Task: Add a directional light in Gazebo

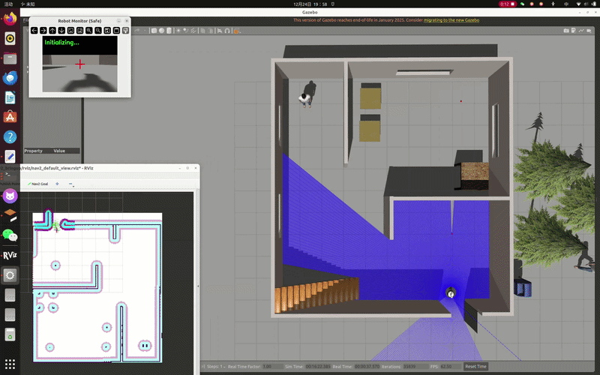Action: click(x=193, y=31)
